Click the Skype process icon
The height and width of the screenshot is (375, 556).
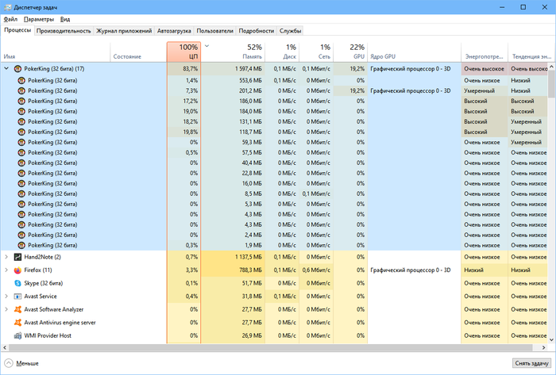[17, 283]
